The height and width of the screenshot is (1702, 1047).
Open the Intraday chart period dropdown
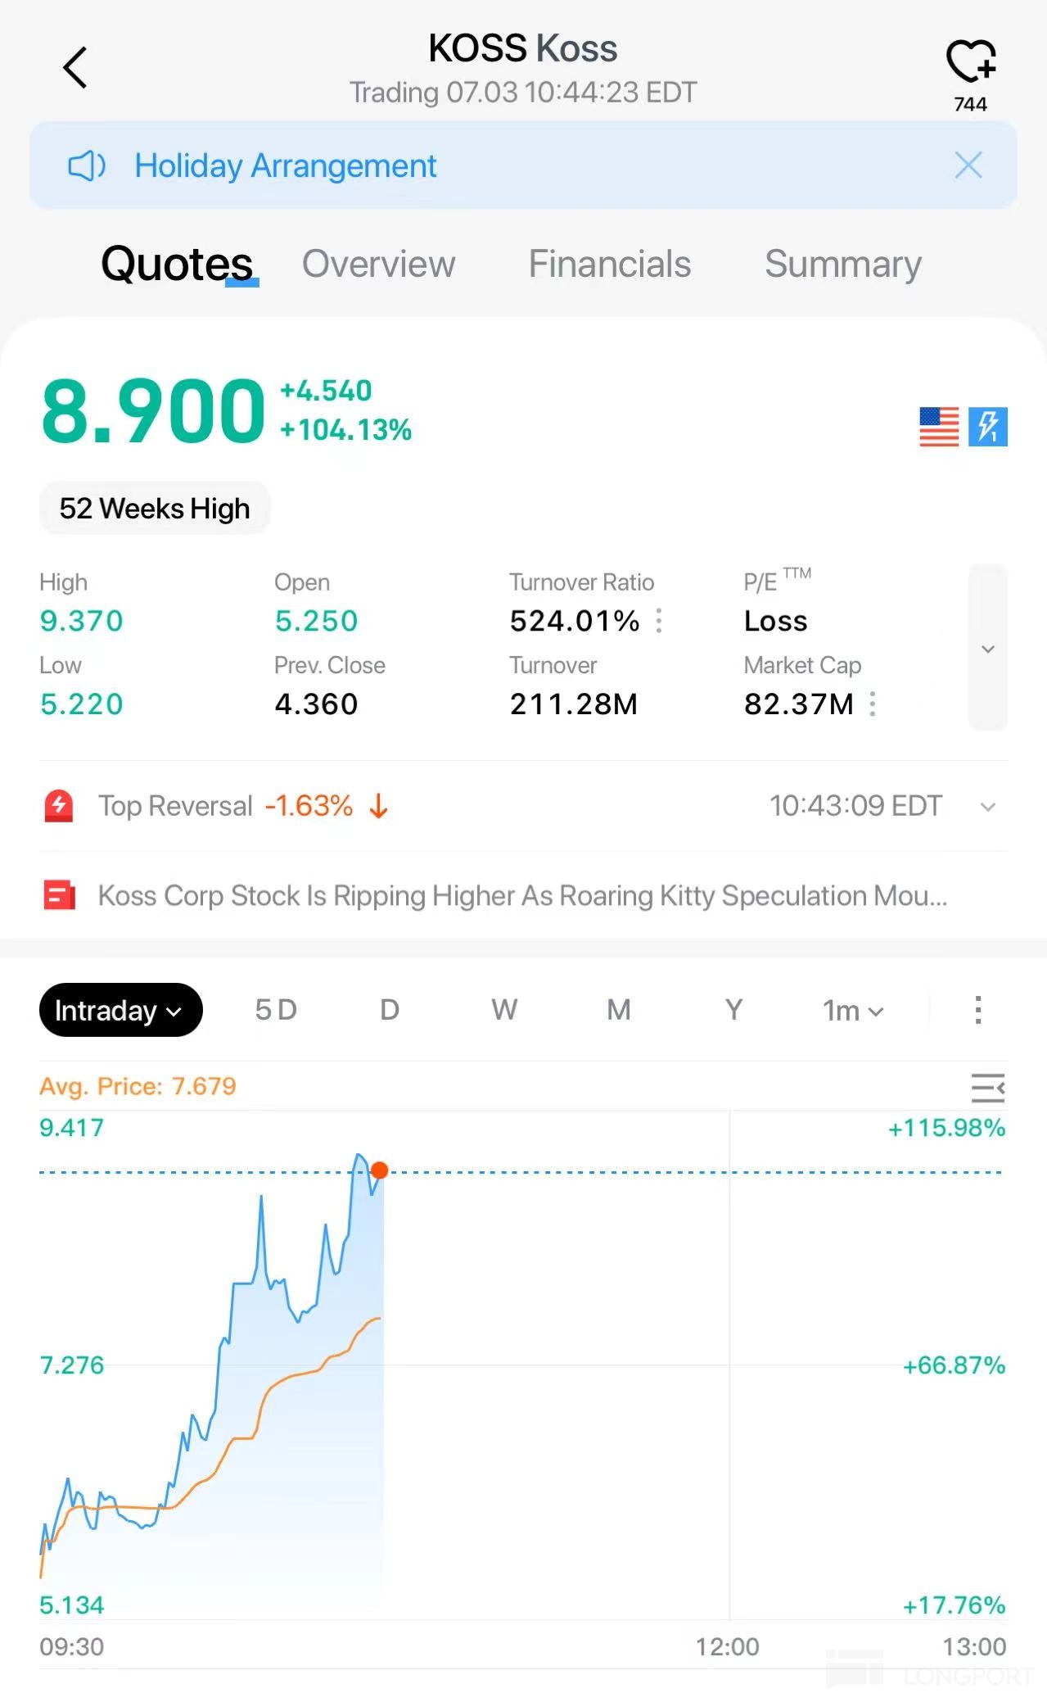tap(120, 1010)
